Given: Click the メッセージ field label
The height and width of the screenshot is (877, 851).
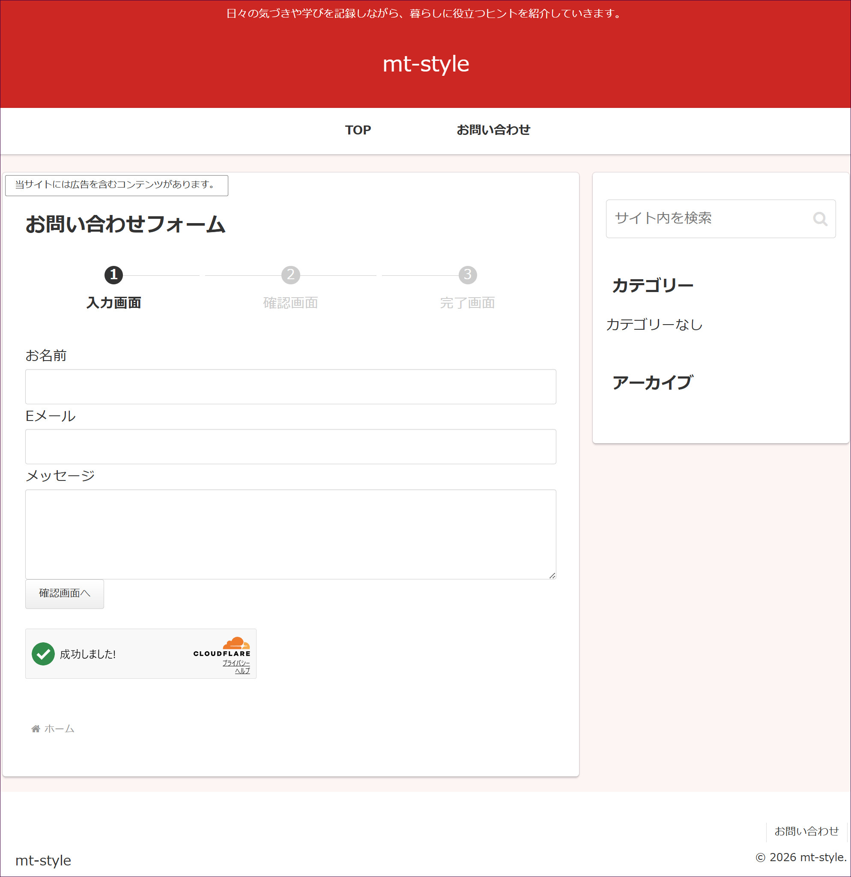Looking at the screenshot, I should coord(60,476).
